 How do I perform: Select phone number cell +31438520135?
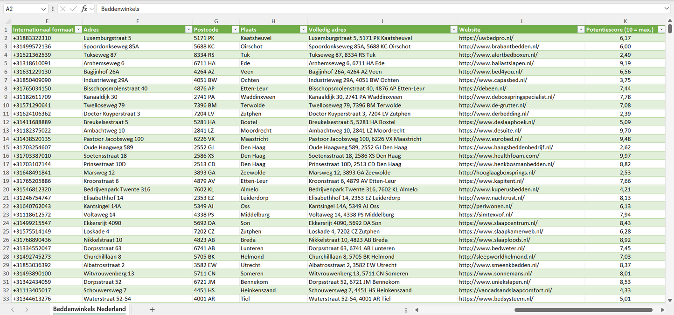[x=47, y=139]
